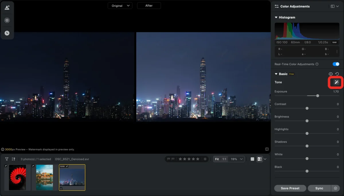Screen dimensions: 344x196
Task: Open the filter icon above the filmstrip
Action: [6, 159]
